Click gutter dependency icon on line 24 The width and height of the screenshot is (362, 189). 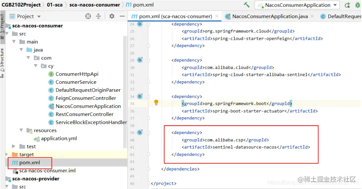pyautogui.click(x=140, y=24)
